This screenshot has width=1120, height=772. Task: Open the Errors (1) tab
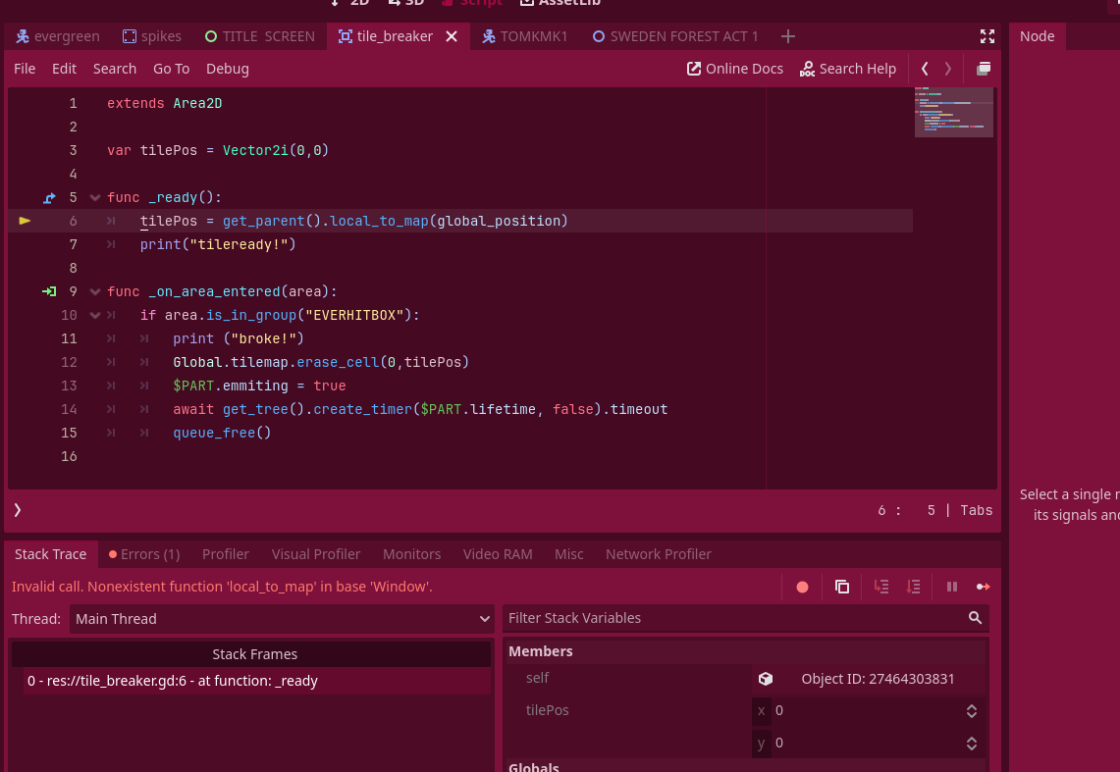144,554
